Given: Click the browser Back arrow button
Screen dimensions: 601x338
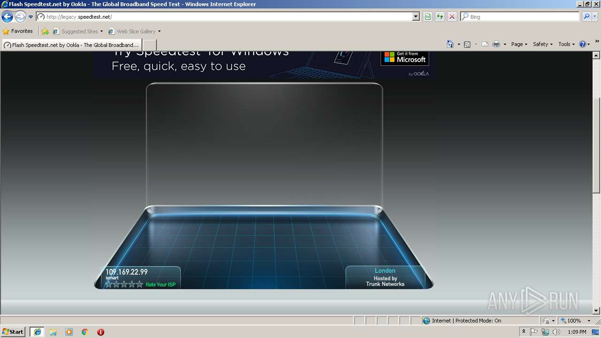Looking at the screenshot, I should click(x=7, y=17).
